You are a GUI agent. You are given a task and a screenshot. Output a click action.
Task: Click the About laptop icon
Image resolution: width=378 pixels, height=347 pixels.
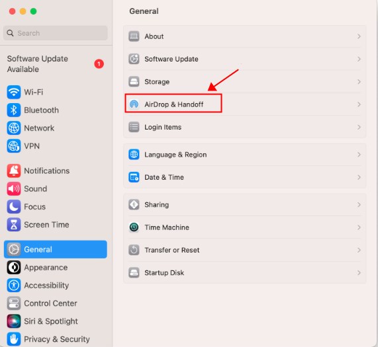point(134,36)
